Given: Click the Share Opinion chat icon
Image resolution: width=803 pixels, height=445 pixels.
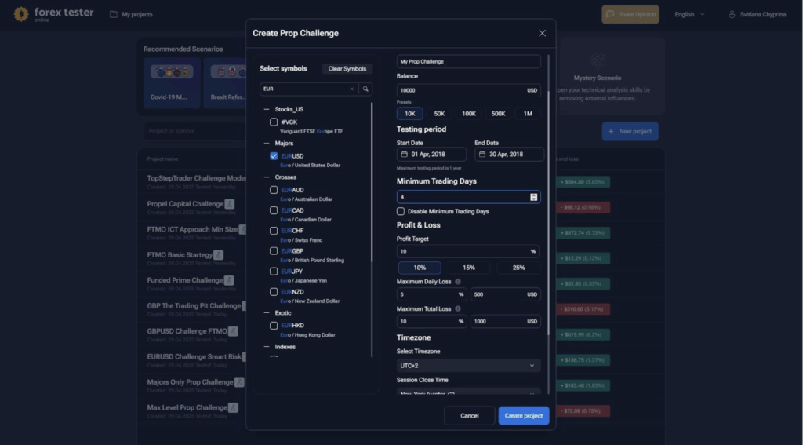Looking at the screenshot, I should tap(610, 14).
